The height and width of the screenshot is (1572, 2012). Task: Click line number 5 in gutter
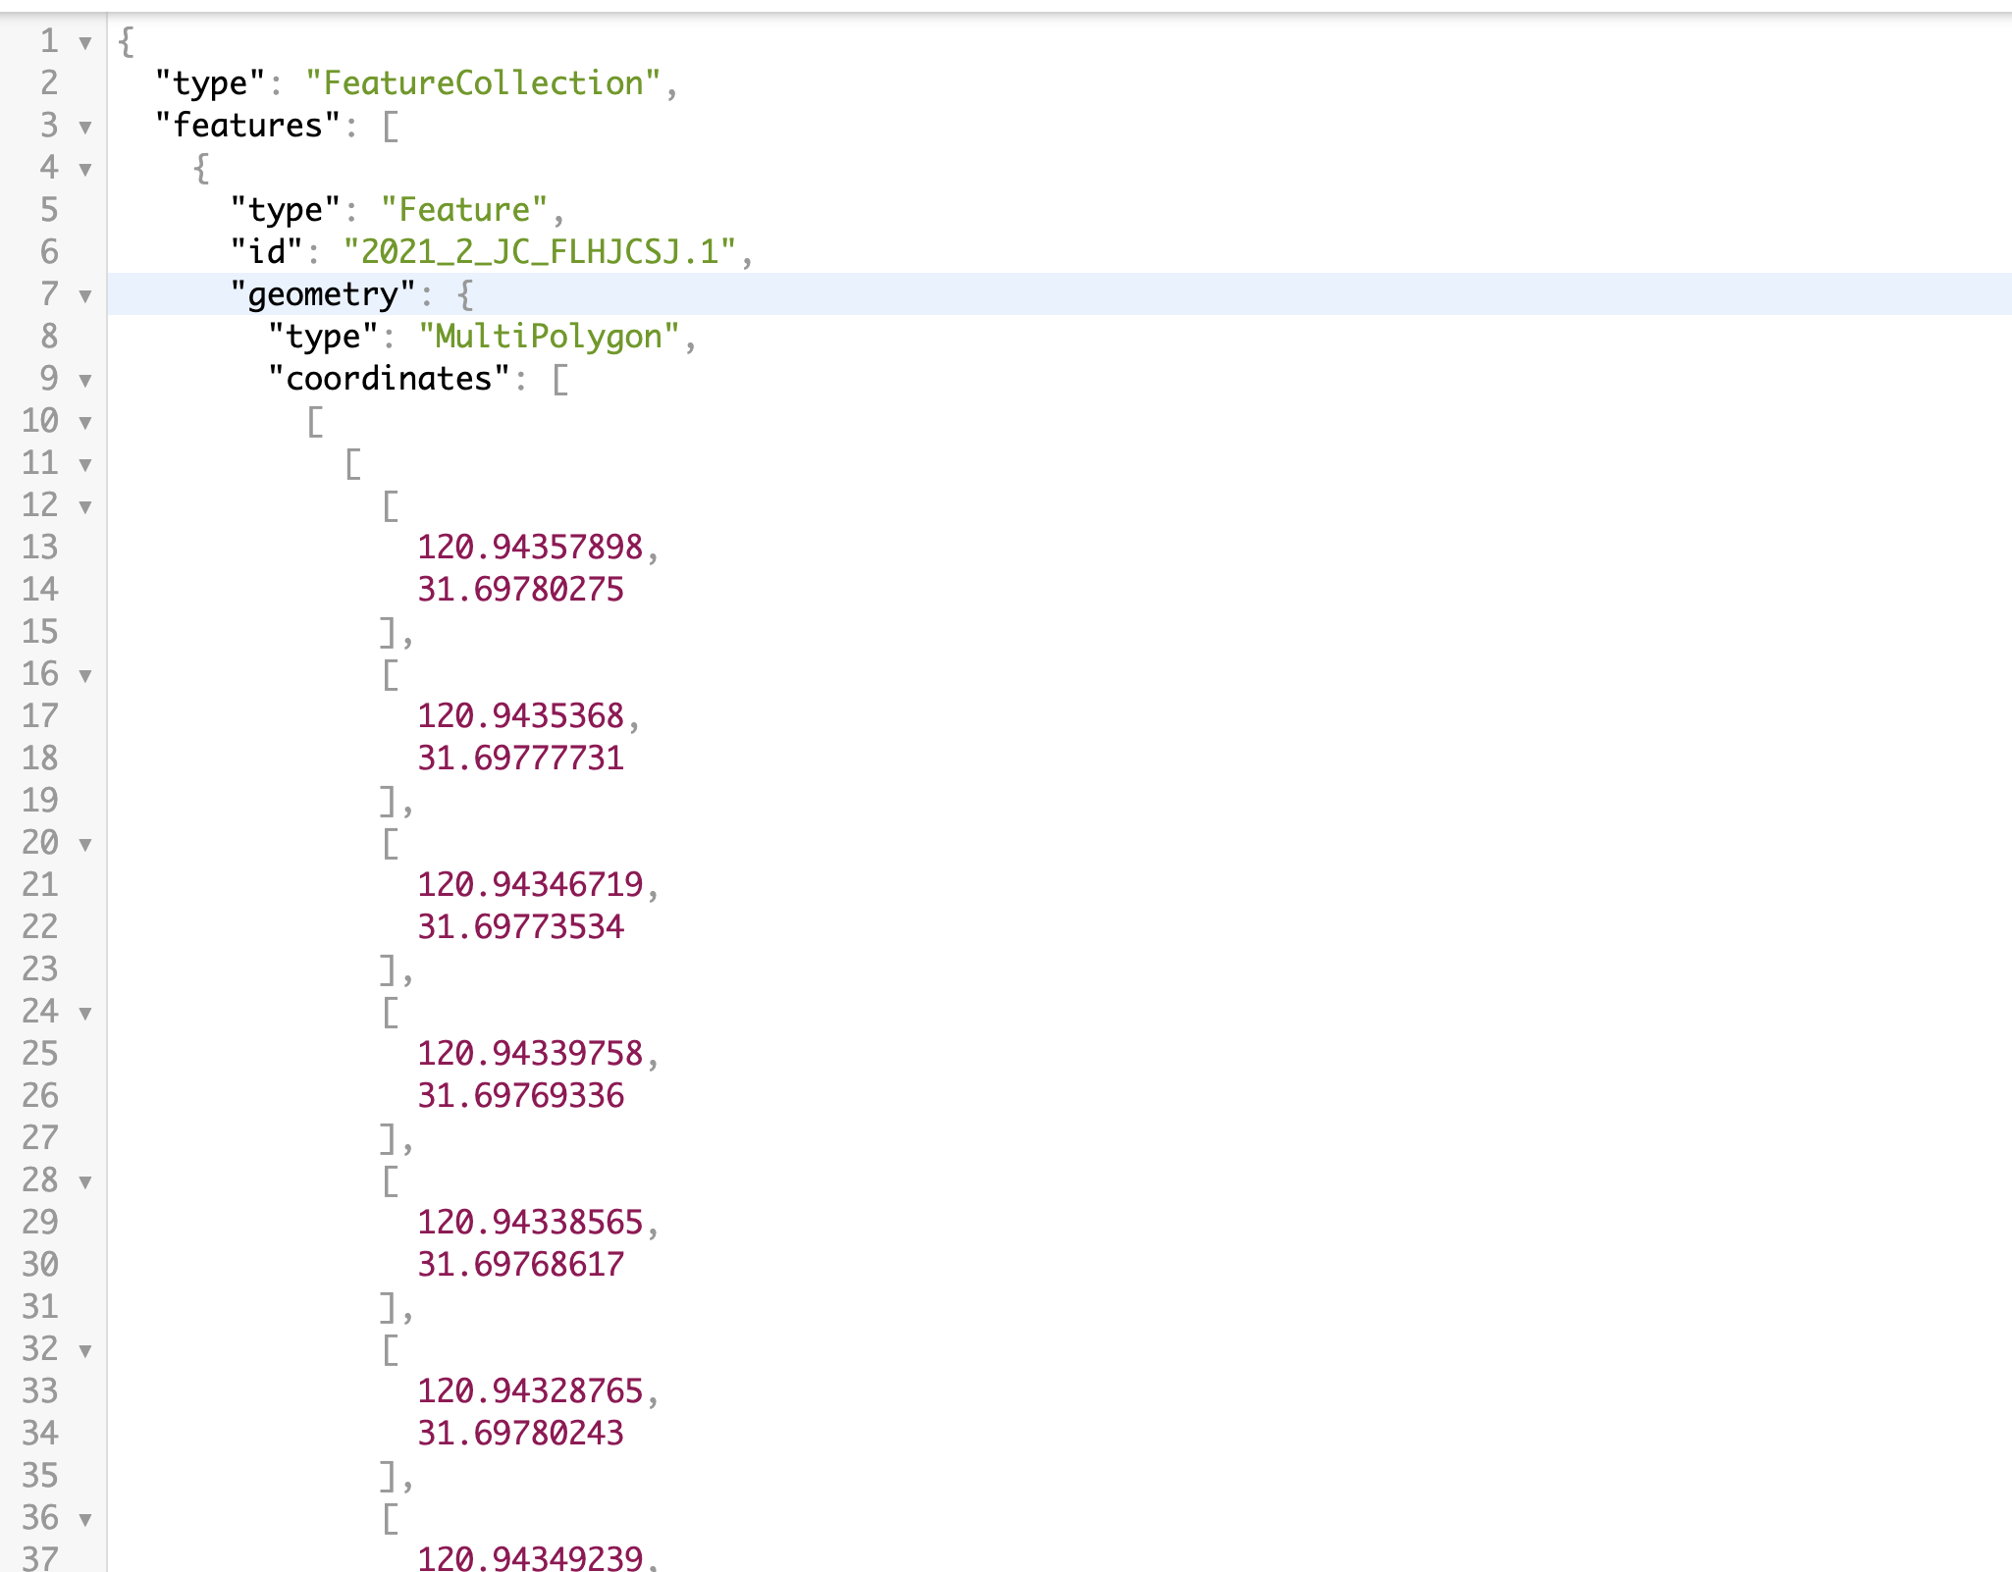49,210
